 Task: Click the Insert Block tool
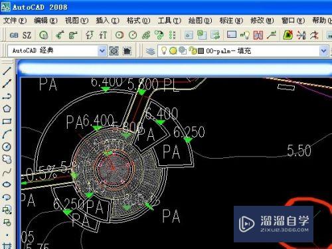pos(7,210)
